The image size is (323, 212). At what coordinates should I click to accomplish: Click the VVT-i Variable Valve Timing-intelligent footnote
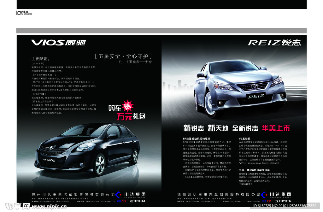coord(259,163)
